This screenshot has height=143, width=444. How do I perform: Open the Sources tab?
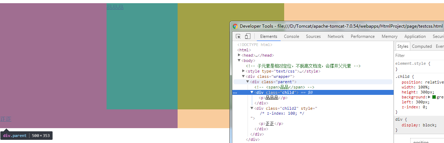(x=313, y=36)
